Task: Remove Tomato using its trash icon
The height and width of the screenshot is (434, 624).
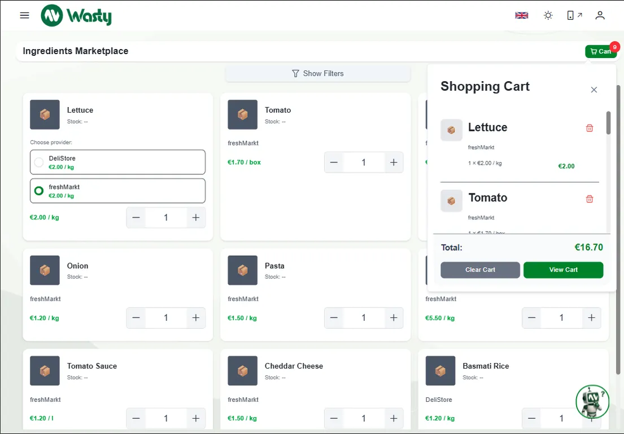Action: click(590, 198)
